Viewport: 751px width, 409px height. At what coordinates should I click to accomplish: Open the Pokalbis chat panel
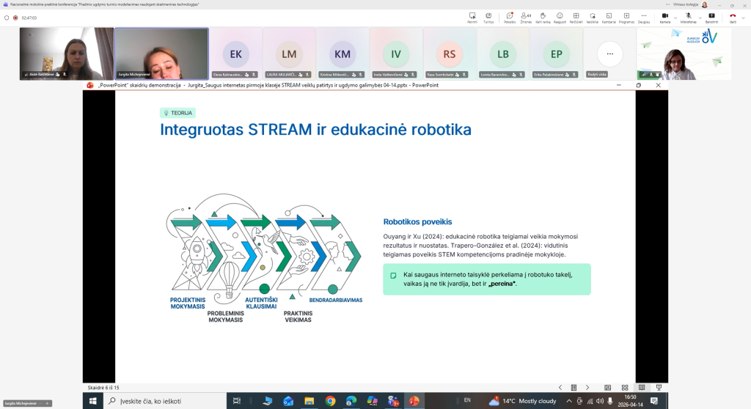click(508, 16)
